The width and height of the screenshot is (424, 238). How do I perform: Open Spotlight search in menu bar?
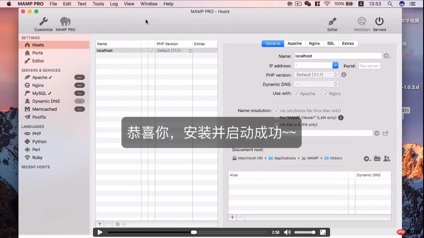[390, 4]
